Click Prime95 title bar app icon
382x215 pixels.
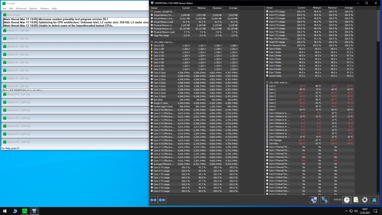tap(3, 4)
